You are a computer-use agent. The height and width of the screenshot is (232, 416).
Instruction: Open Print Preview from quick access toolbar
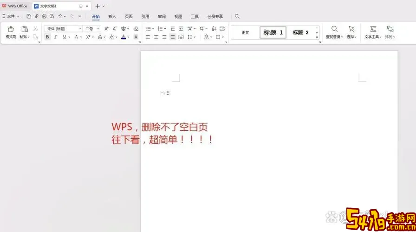click(52, 16)
